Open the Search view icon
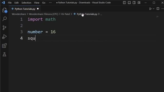Screen dimensions: 164x92 coord(5,19)
